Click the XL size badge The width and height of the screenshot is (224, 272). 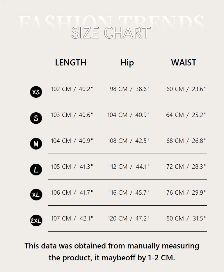point(36,194)
